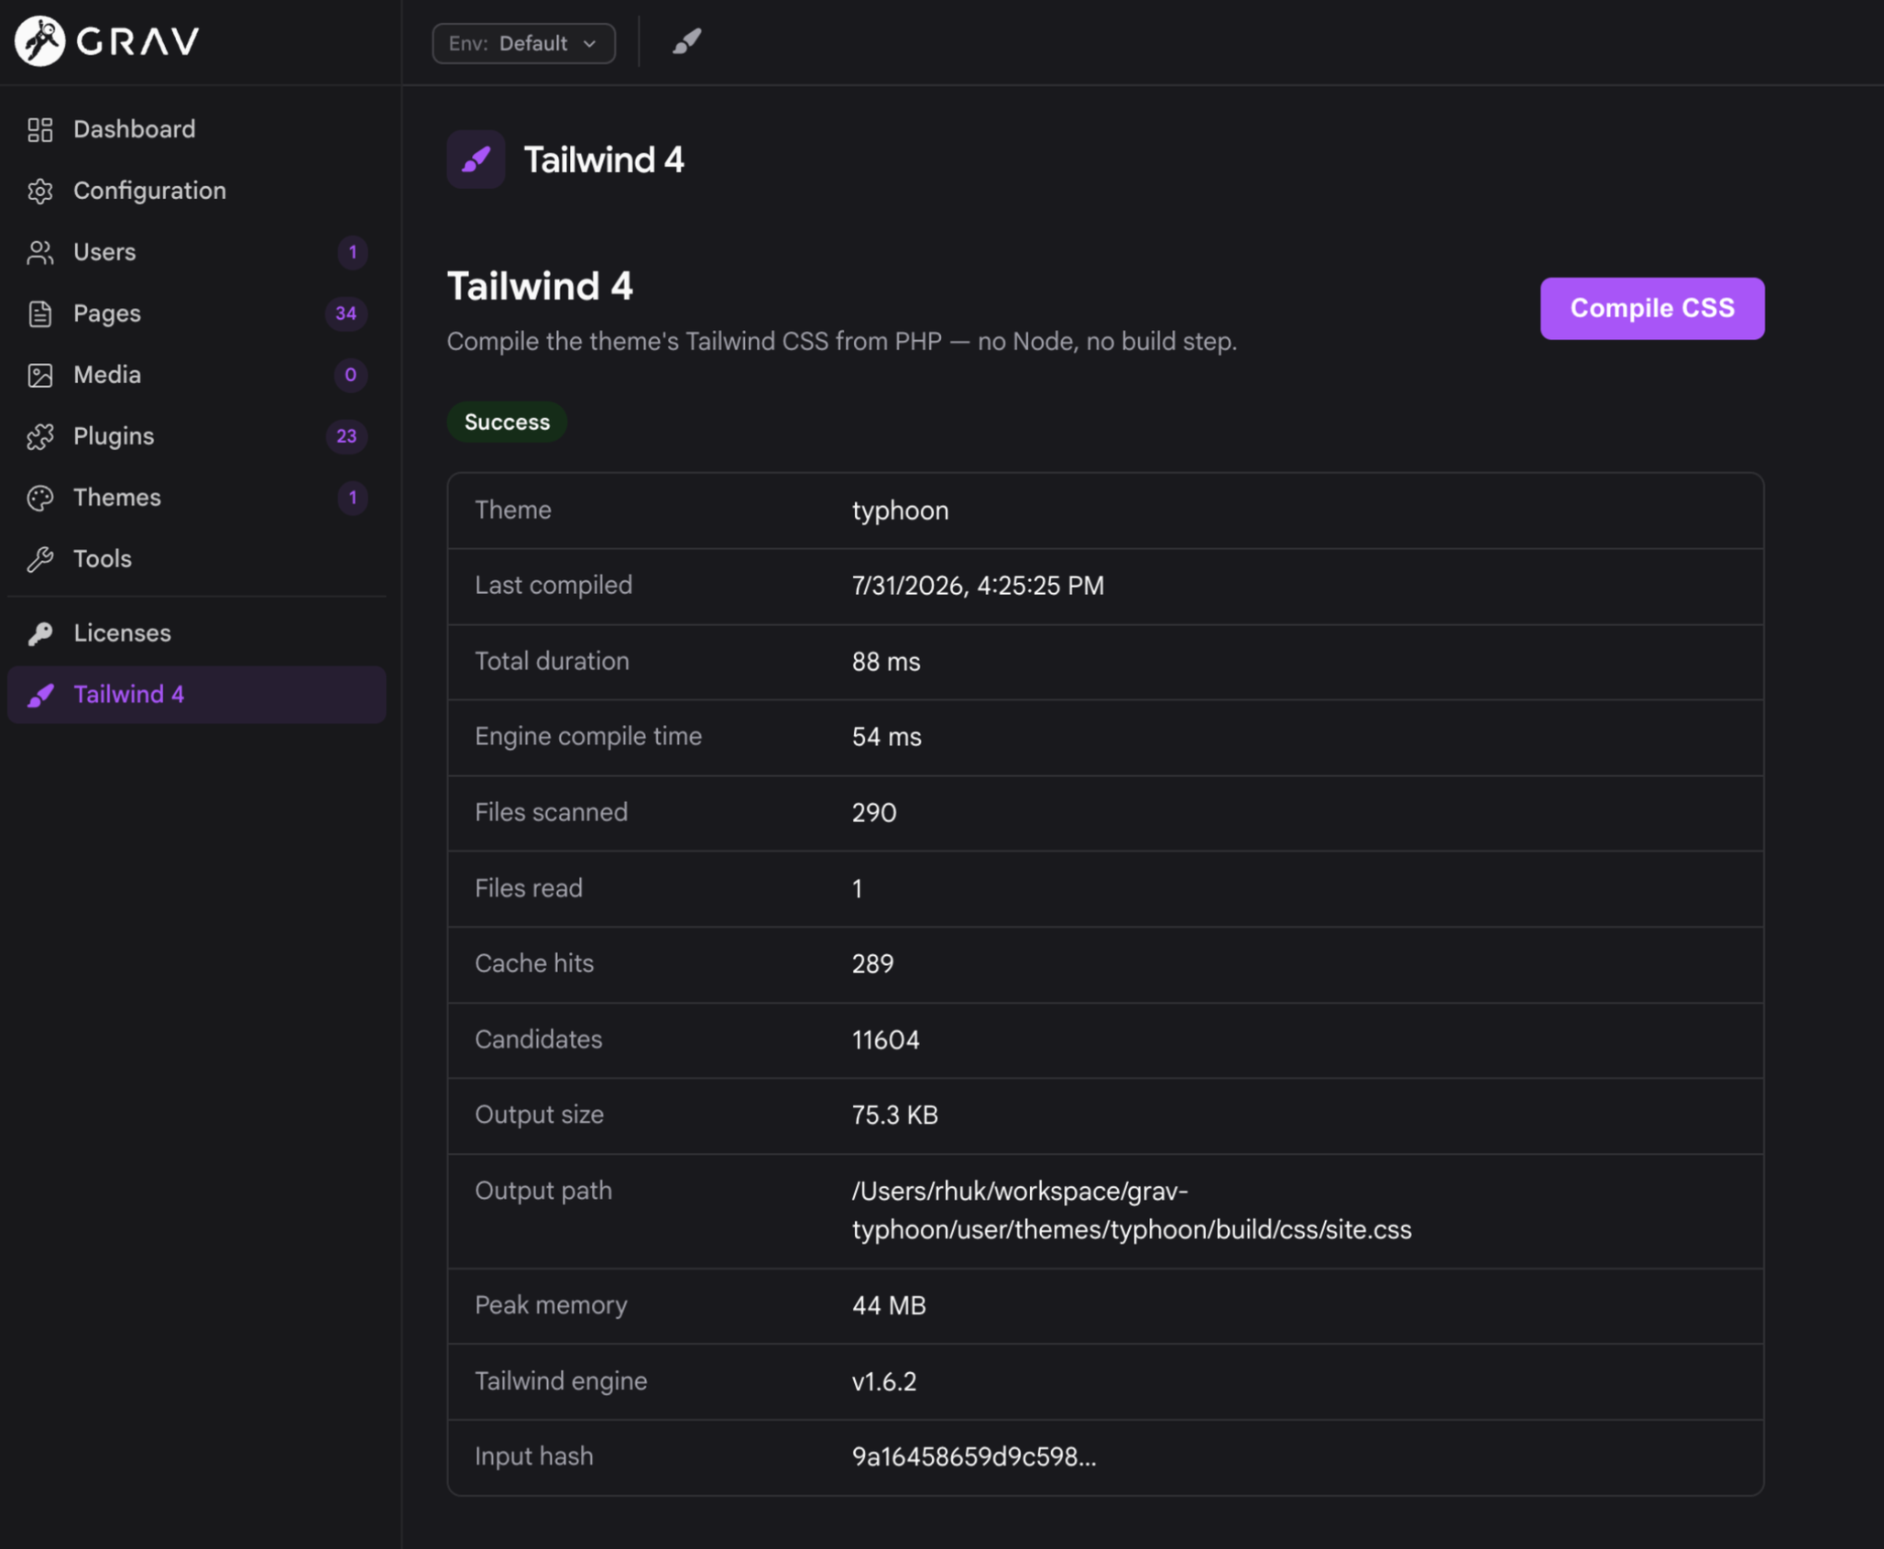Select the theme value typhoon
Image resolution: width=1884 pixels, height=1549 pixels.
[x=900, y=511]
